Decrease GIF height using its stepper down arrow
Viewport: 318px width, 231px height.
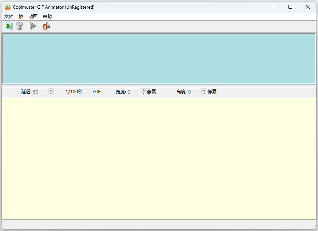coord(204,93)
